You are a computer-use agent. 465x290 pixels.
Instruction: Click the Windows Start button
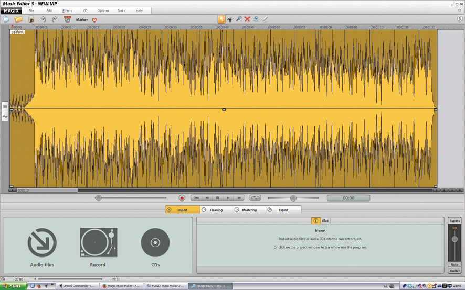[14, 286]
